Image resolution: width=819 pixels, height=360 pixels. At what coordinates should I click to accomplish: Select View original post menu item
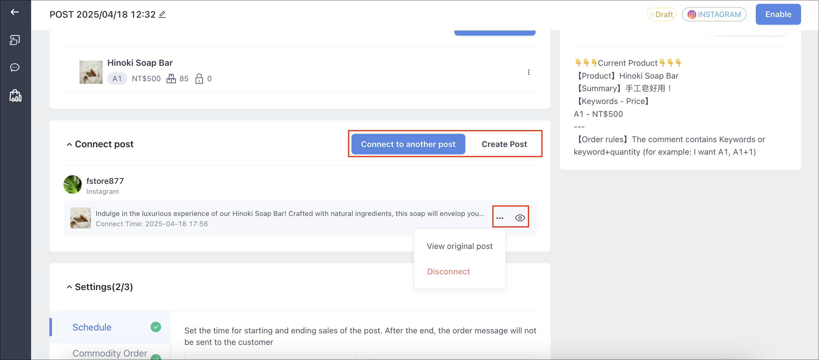tap(460, 246)
